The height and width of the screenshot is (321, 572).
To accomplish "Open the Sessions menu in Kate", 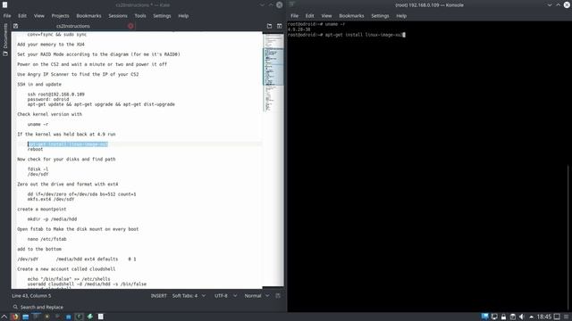I will tap(118, 16).
